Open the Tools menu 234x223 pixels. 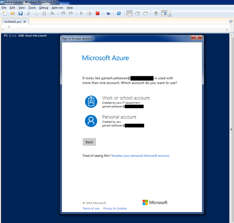click(x=32, y=8)
